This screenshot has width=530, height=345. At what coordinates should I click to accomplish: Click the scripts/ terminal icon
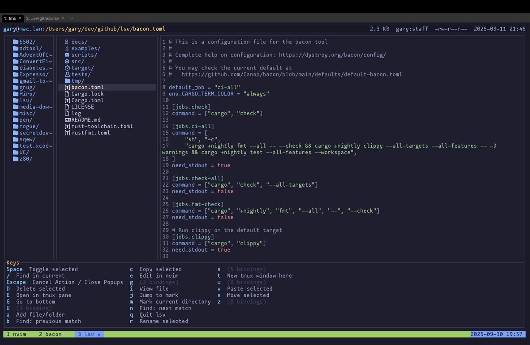coord(67,55)
